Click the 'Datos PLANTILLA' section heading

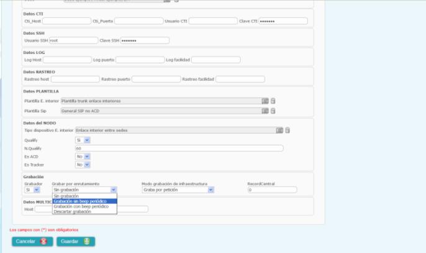coord(41,91)
